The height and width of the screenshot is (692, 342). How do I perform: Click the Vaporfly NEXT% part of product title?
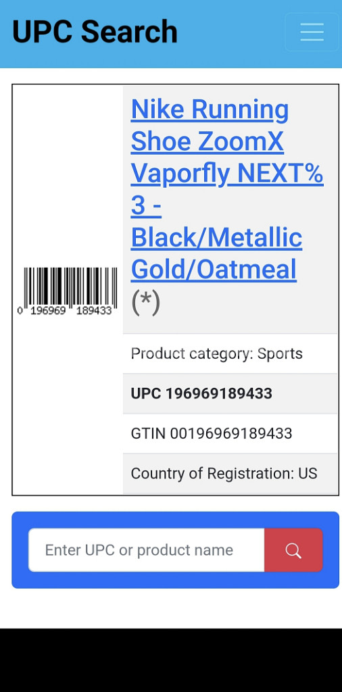pos(227,174)
